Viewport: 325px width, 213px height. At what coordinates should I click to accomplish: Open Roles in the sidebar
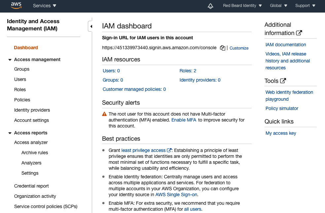[x=20, y=89]
